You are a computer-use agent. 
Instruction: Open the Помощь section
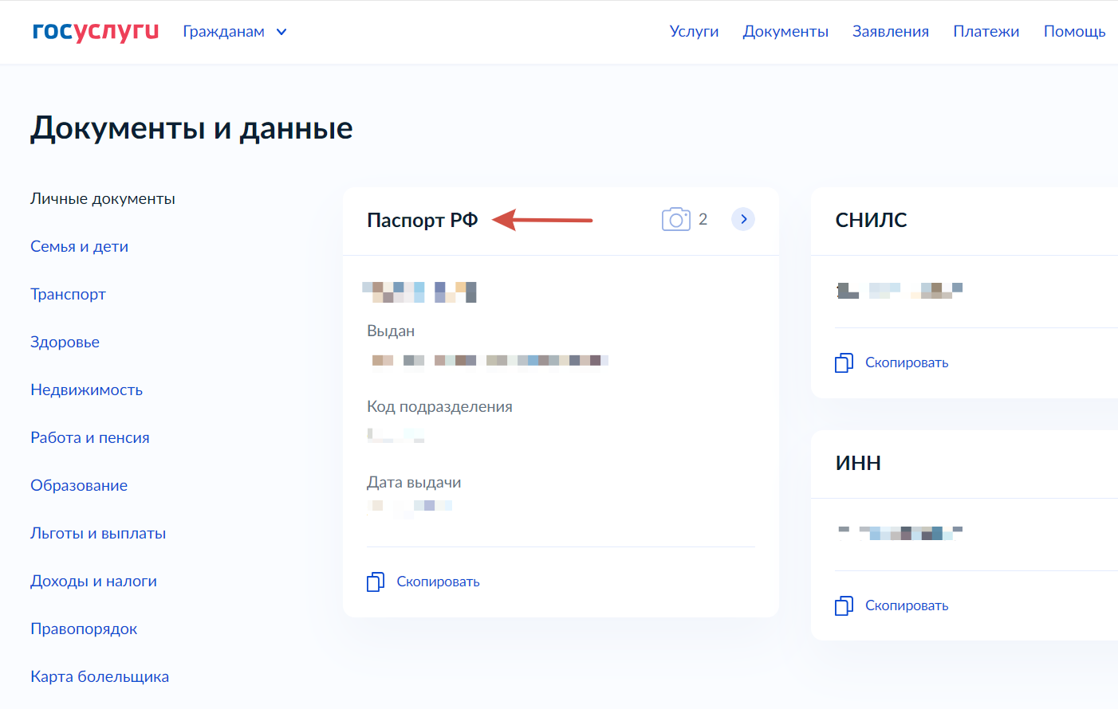[1074, 32]
